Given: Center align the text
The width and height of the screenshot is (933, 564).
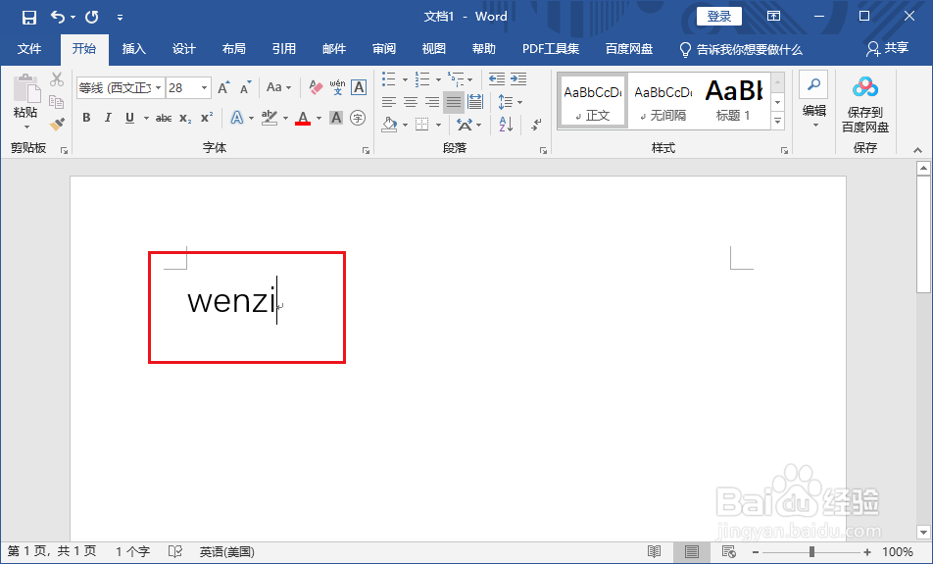Looking at the screenshot, I should pos(411,102).
